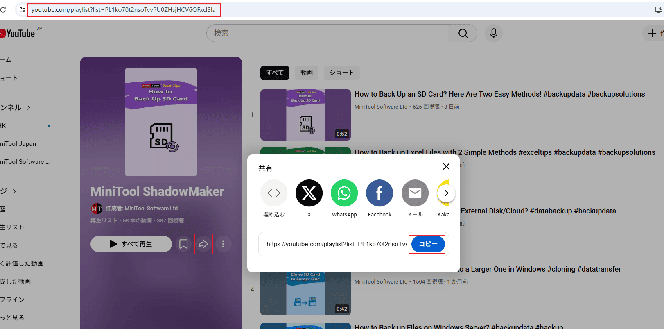Image resolution: width=664 pixels, height=329 pixels.
Task: Share the playlist on X
Action: coord(309,193)
